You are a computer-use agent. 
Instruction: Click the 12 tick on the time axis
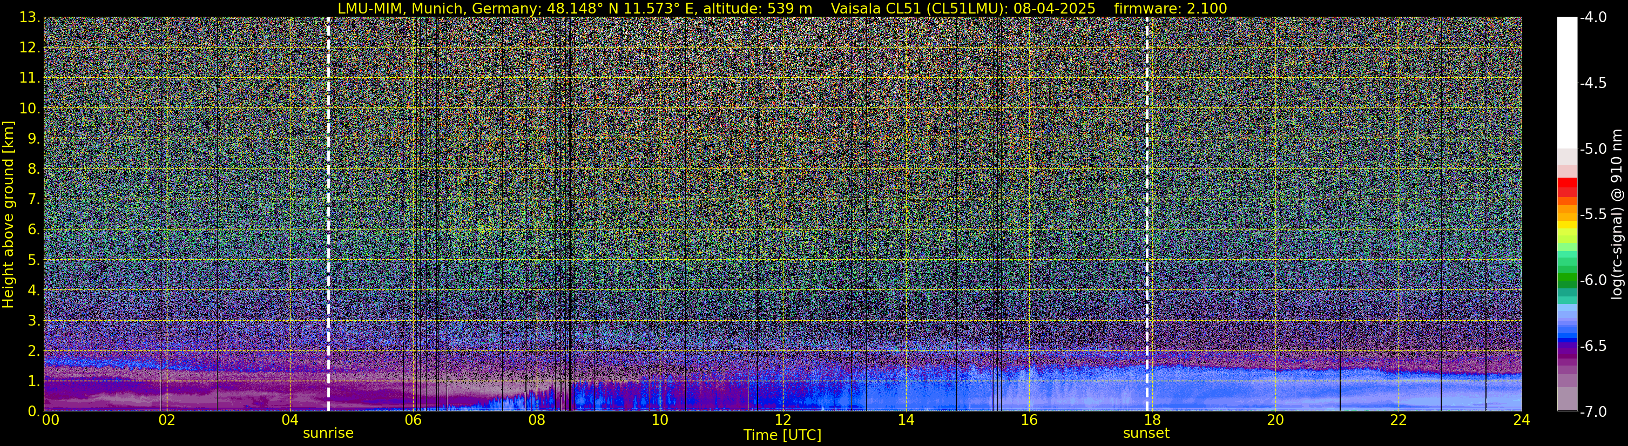click(x=782, y=420)
